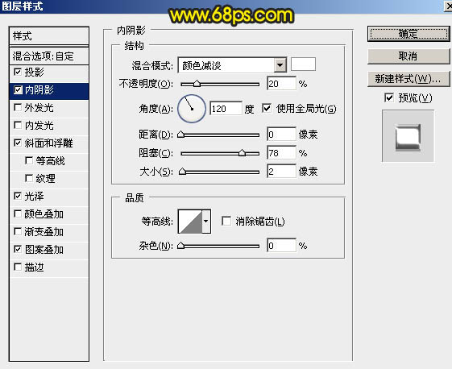Enable the 外发光 outer glow checkbox
452x369 pixels.
(18, 107)
